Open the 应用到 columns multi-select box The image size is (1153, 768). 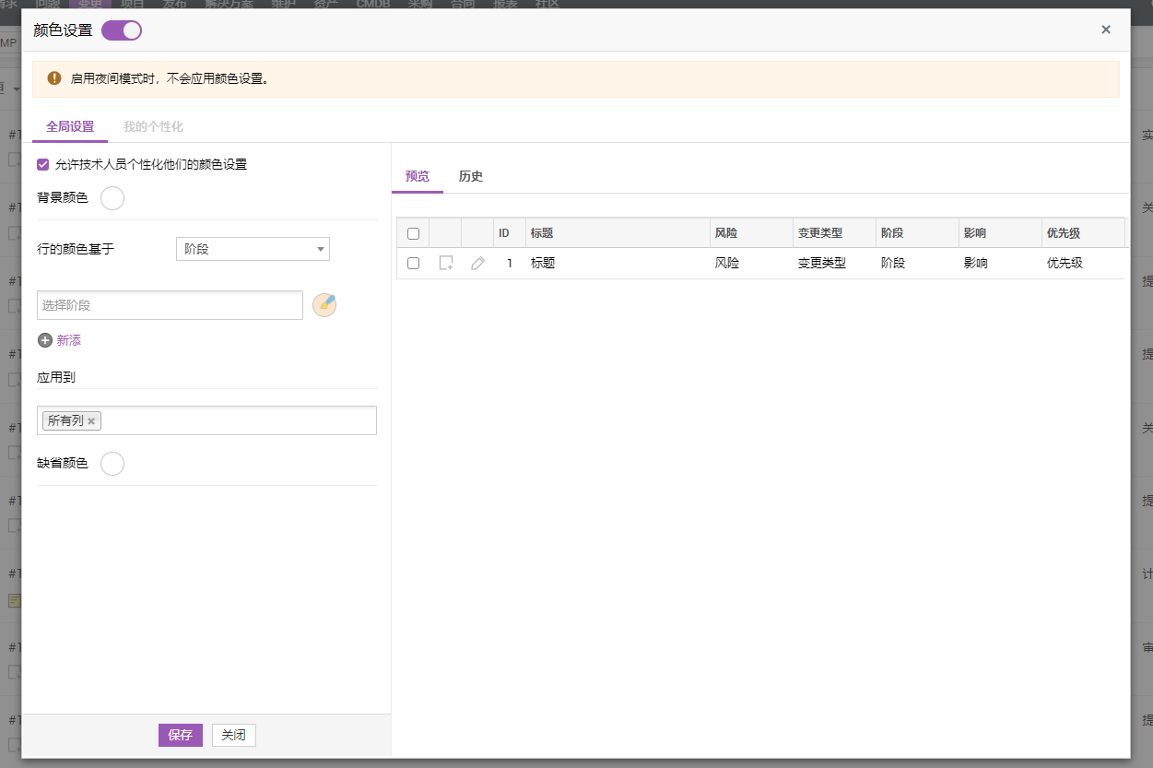[238, 420]
